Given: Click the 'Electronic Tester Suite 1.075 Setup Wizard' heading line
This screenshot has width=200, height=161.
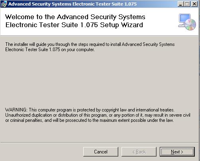Looking at the screenshot, I should [x=74, y=25].
